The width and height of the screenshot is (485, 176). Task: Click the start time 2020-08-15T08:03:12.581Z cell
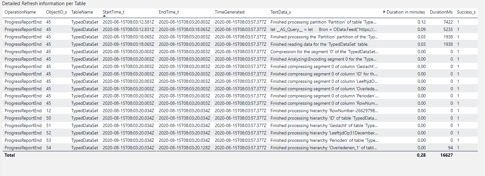click(128, 22)
